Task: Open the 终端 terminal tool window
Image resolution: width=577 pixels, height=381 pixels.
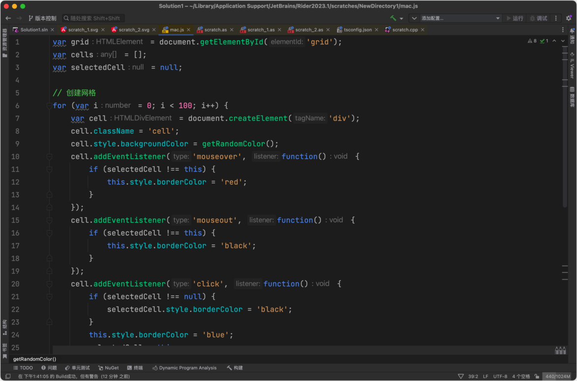Action: [x=135, y=368]
